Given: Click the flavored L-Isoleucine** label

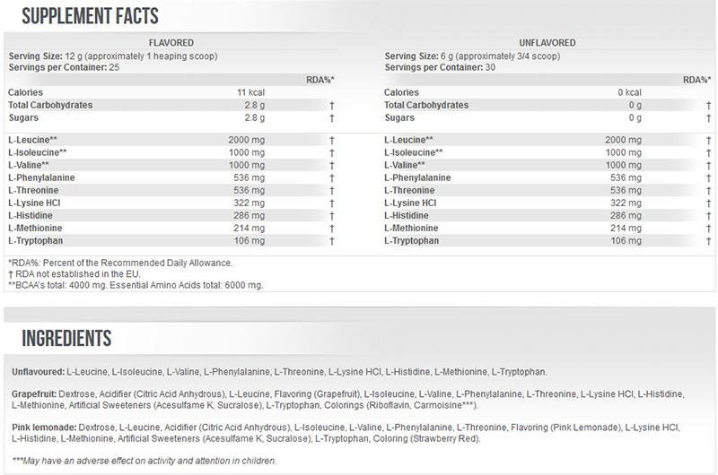Looking at the screenshot, I should point(38,152).
